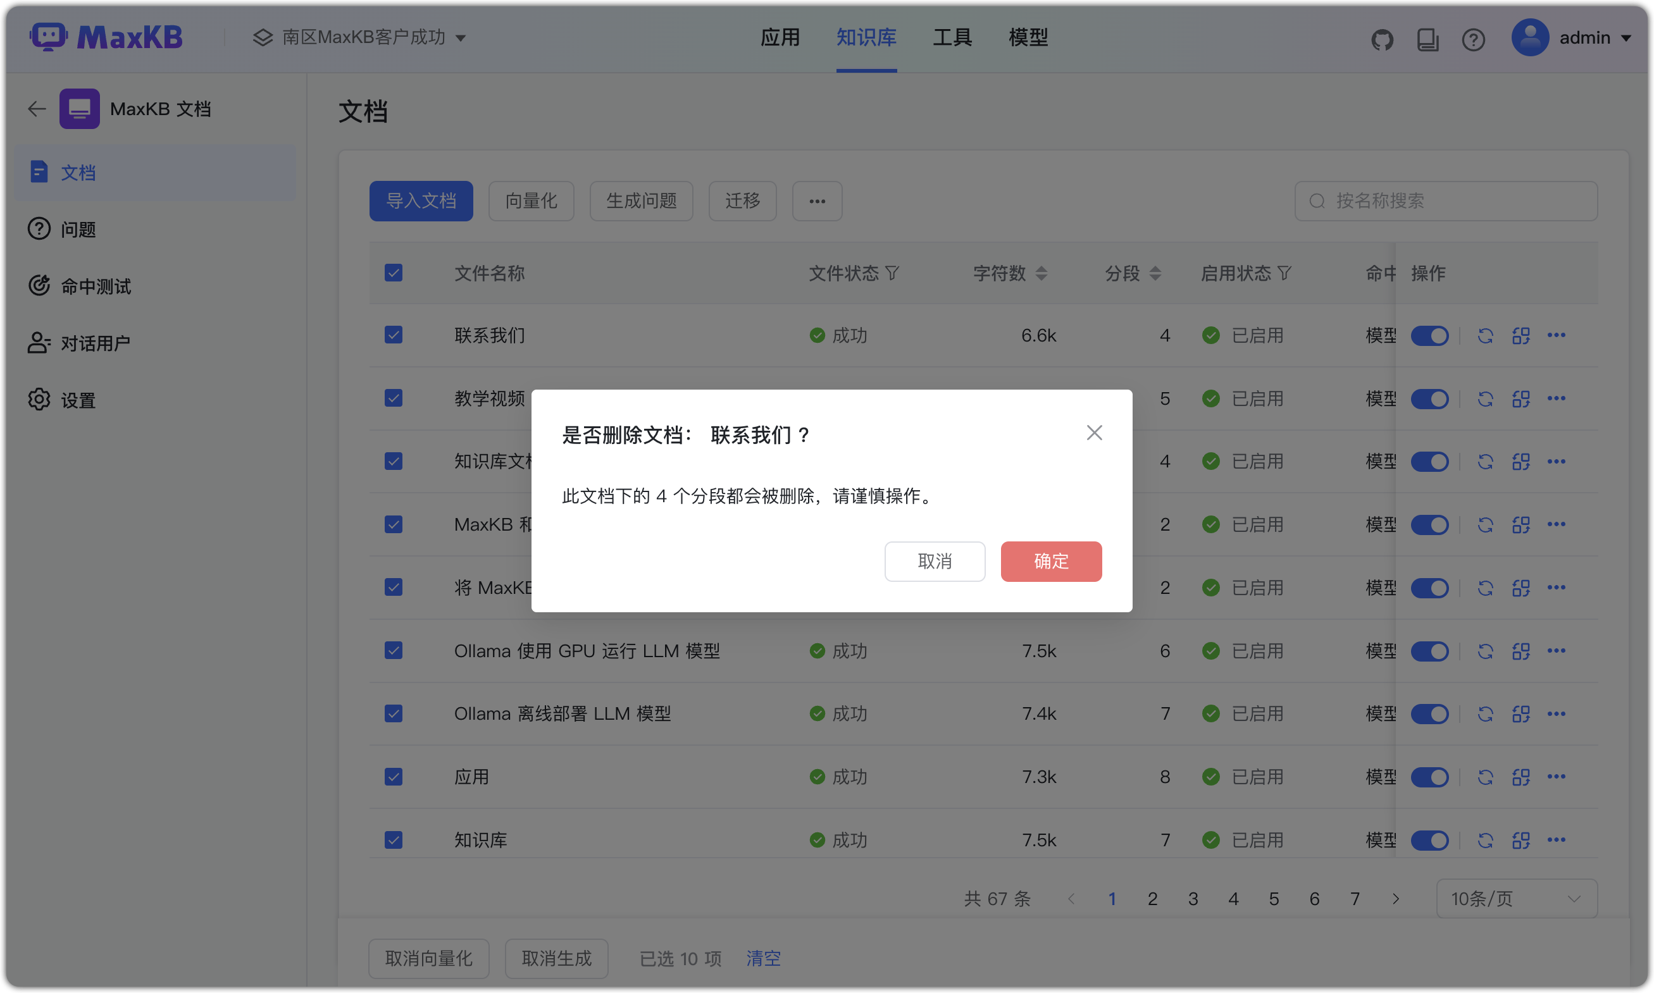The width and height of the screenshot is (1654, 993).
Task: Uncheck the 联系我们 row checkbox
Action: [393, 335]
